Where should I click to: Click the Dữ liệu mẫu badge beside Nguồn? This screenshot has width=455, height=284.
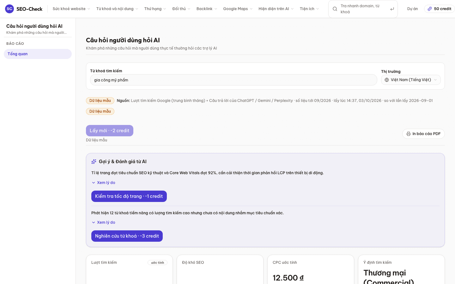click(100, 101)
